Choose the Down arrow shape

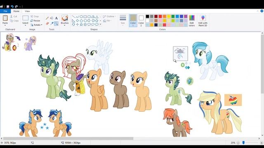73,25
